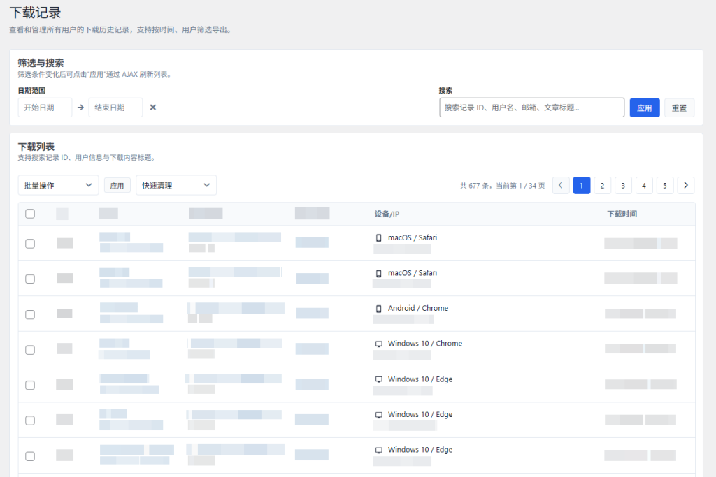Toggle the select-all checkbox in table header
The height and width of the screenshot is (477, 716).
click(30, 214)
